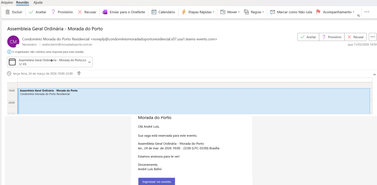Decline meeting using ribbon Recusar
This screenshot has width=377, height=185.
tap(87, 12)
